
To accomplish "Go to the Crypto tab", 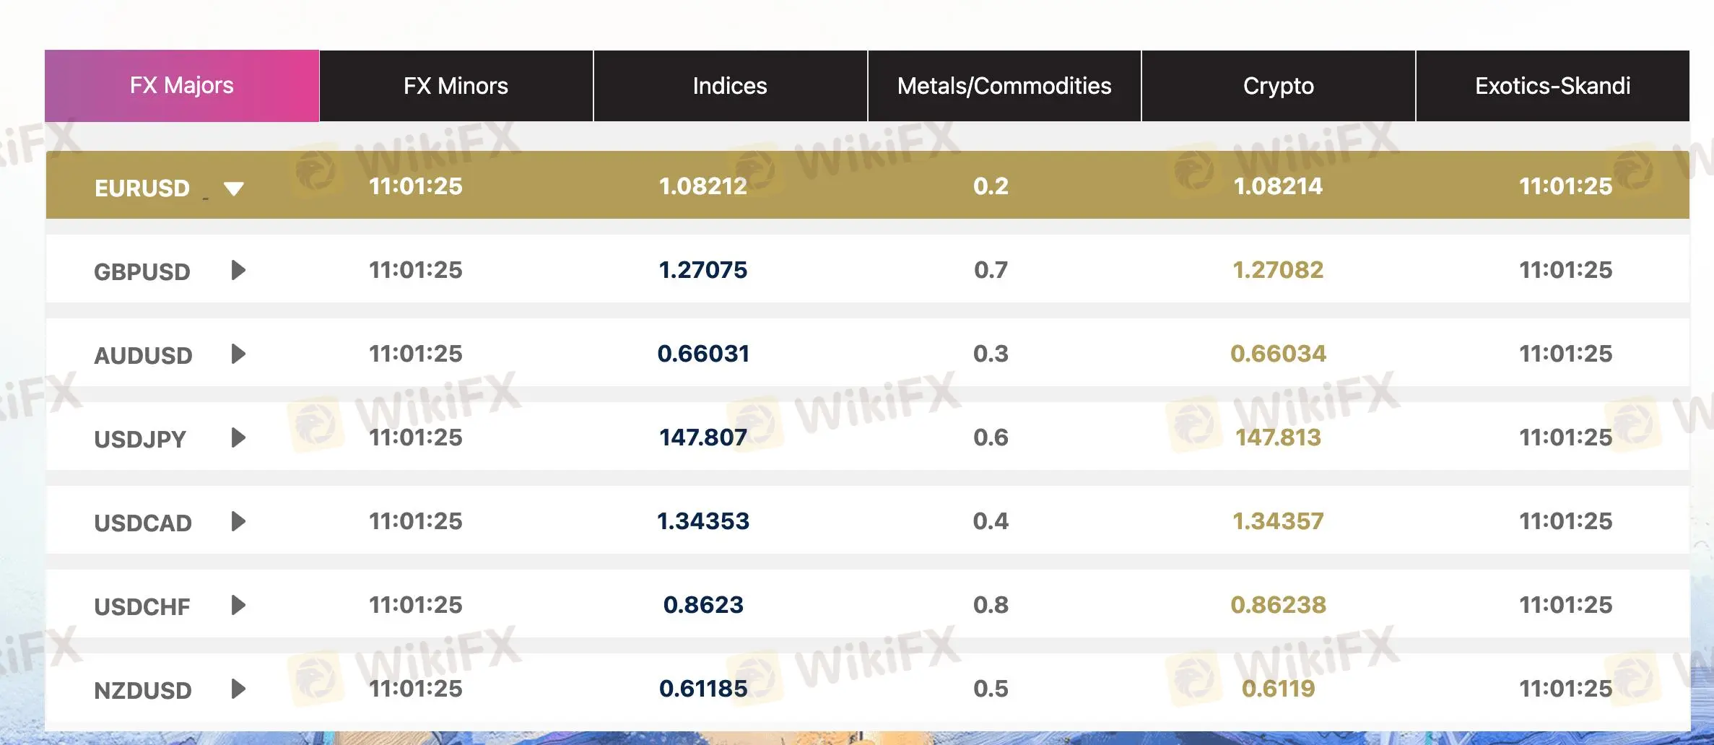I will pos(1279,86).
